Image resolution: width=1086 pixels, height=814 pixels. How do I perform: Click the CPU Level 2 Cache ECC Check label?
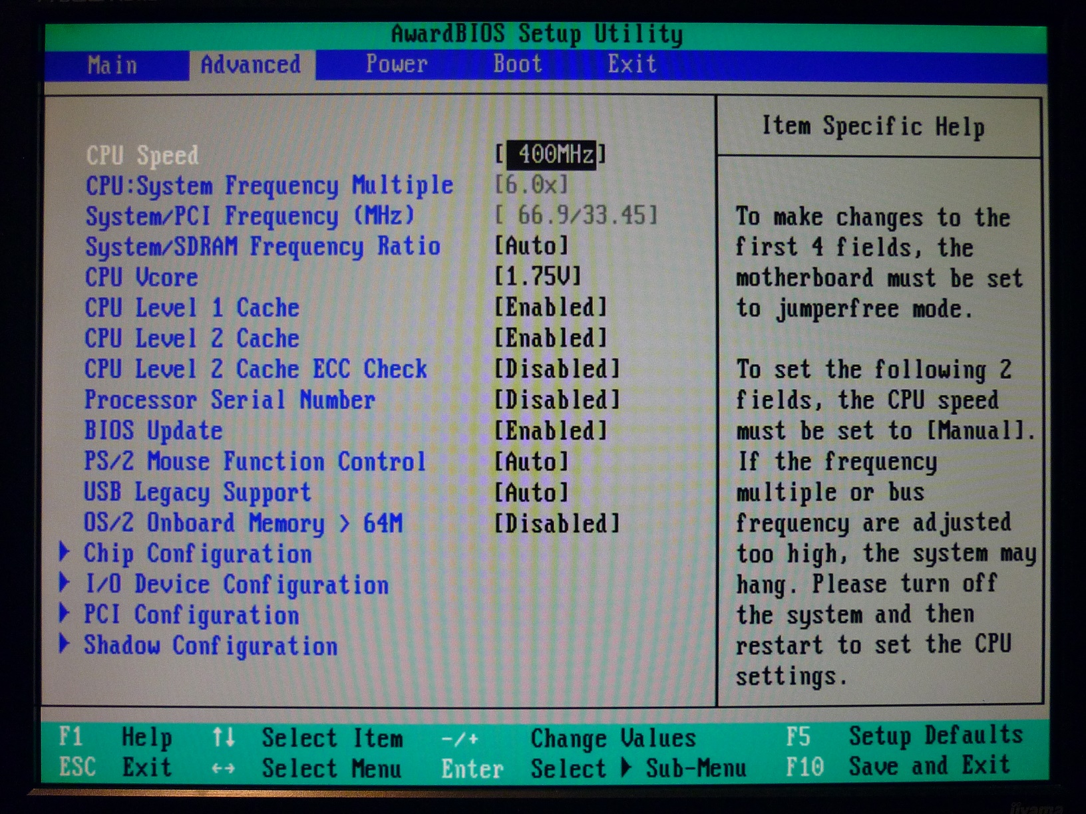coord(256,369)
